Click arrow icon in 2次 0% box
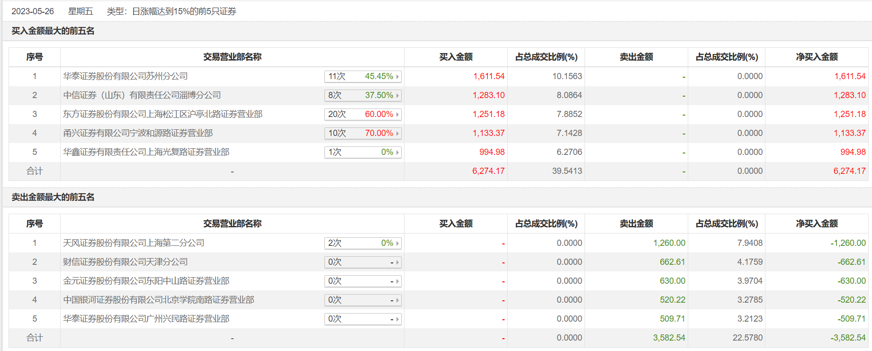 [397, 243]
